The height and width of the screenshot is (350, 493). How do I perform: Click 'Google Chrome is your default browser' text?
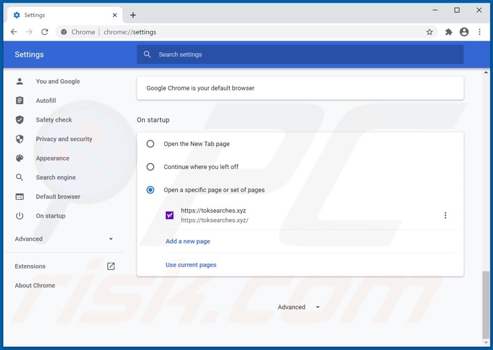click(200, 88)
